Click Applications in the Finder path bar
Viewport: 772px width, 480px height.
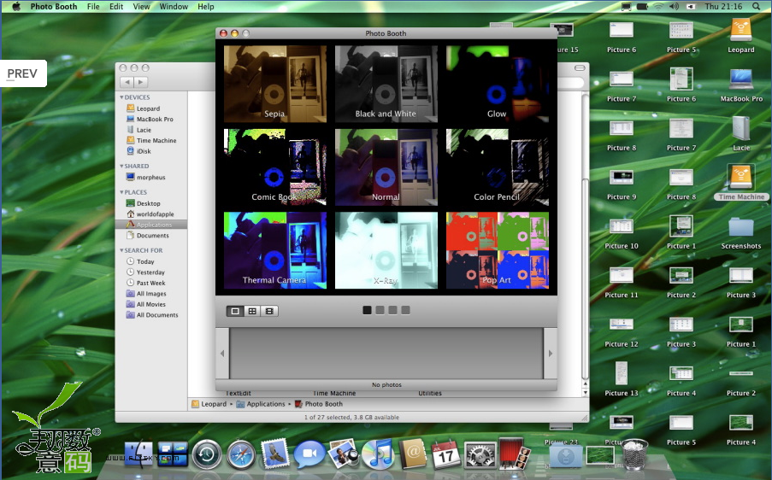[x=261, y=404]
